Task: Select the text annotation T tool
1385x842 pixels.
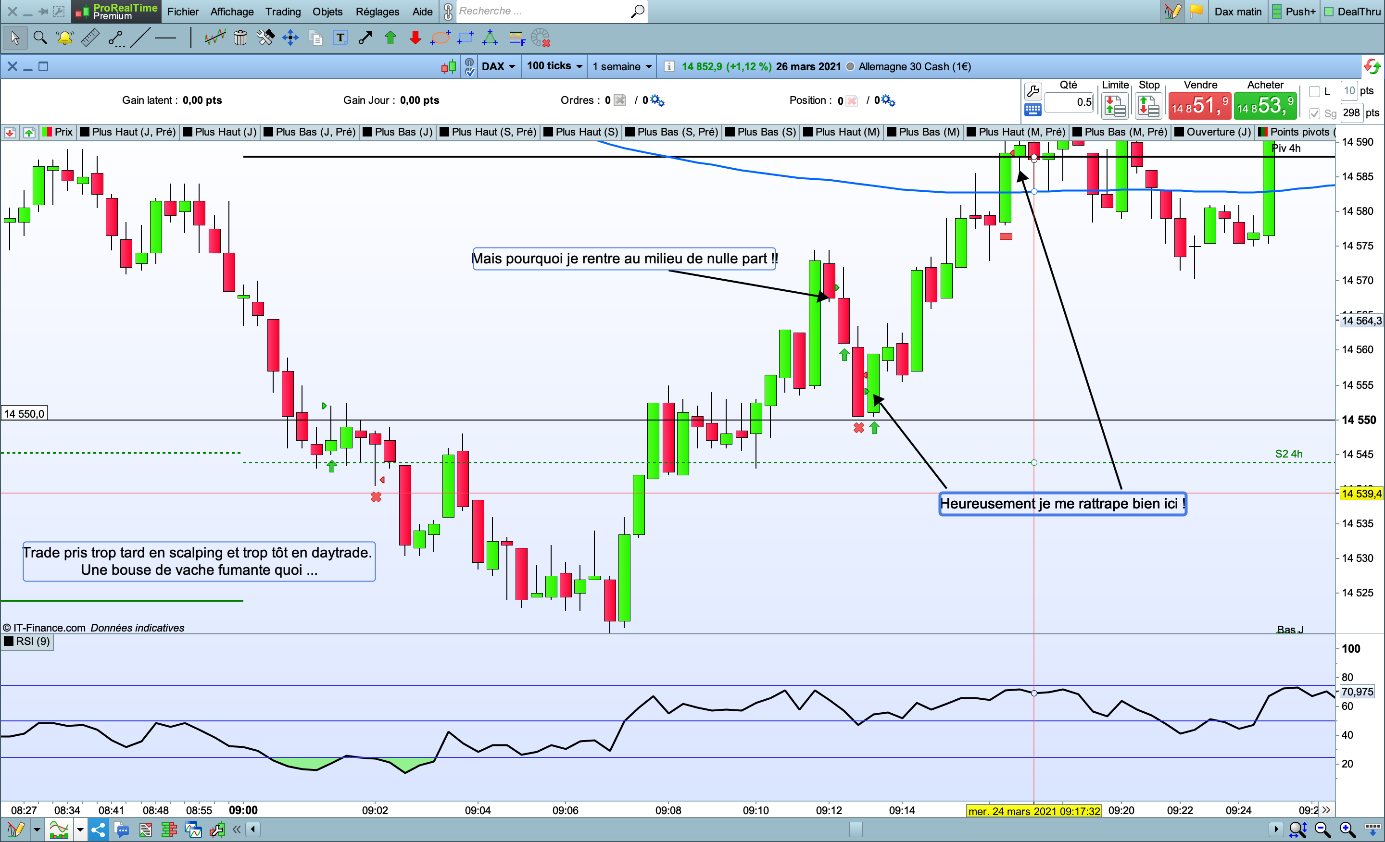Action: pyautogui.click(x=340, y=38)
